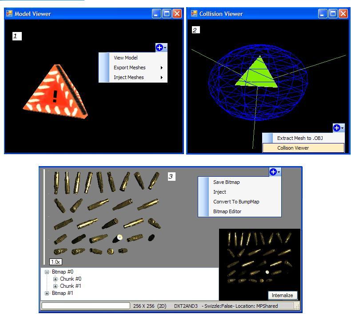Choose Extract Mesh to .OBJ
351x314 pixels.
point(300,138)
